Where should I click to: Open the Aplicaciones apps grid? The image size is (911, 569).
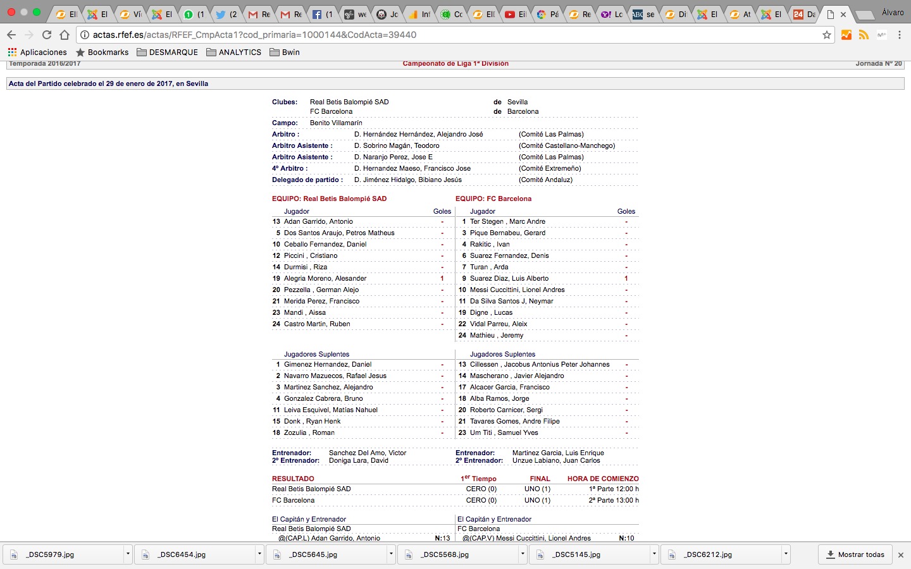coord(37,52)
